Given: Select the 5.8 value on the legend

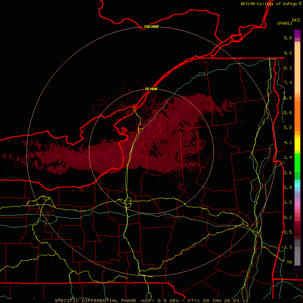Looking at the screenshot, I should click(x=288, y=113).
